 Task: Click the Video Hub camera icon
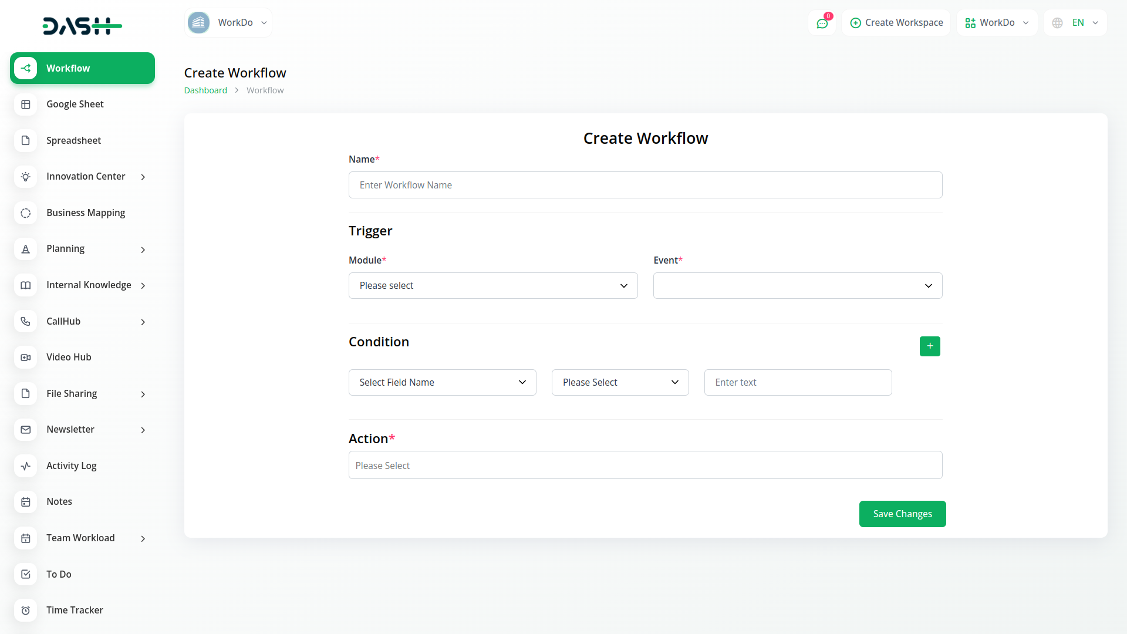tap(26, 358)
